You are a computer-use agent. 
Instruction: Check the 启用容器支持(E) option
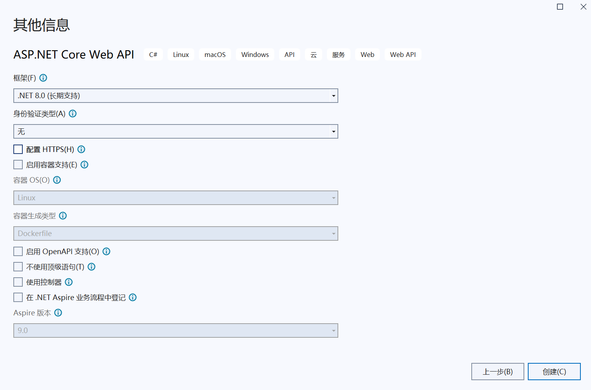18,165
